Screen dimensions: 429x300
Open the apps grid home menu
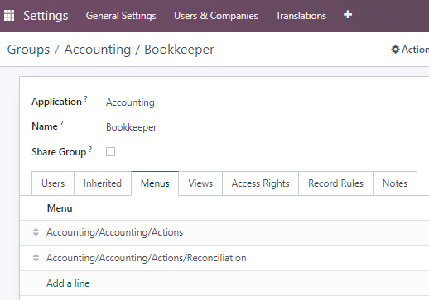pyautogui.click(x=9, y=16)
